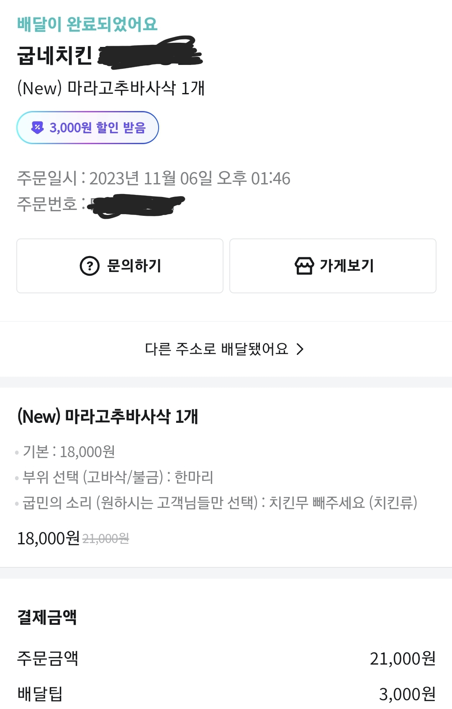Open the 다른 주소로 배달됐어요 link
The image size is (452, 709).
click(216, 349)
